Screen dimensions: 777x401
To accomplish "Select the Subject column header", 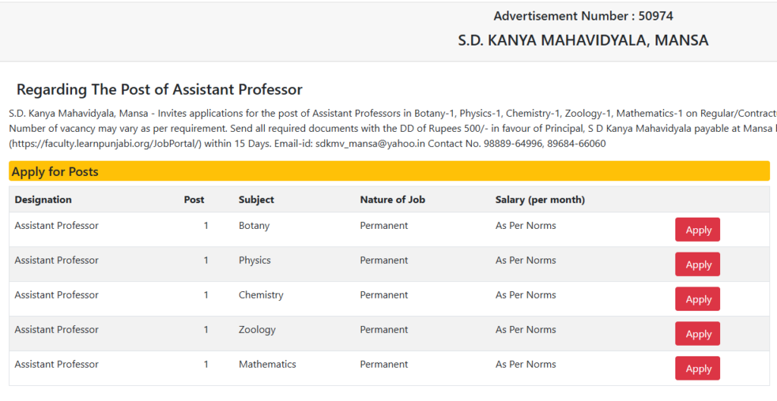I will coord(256,199).
